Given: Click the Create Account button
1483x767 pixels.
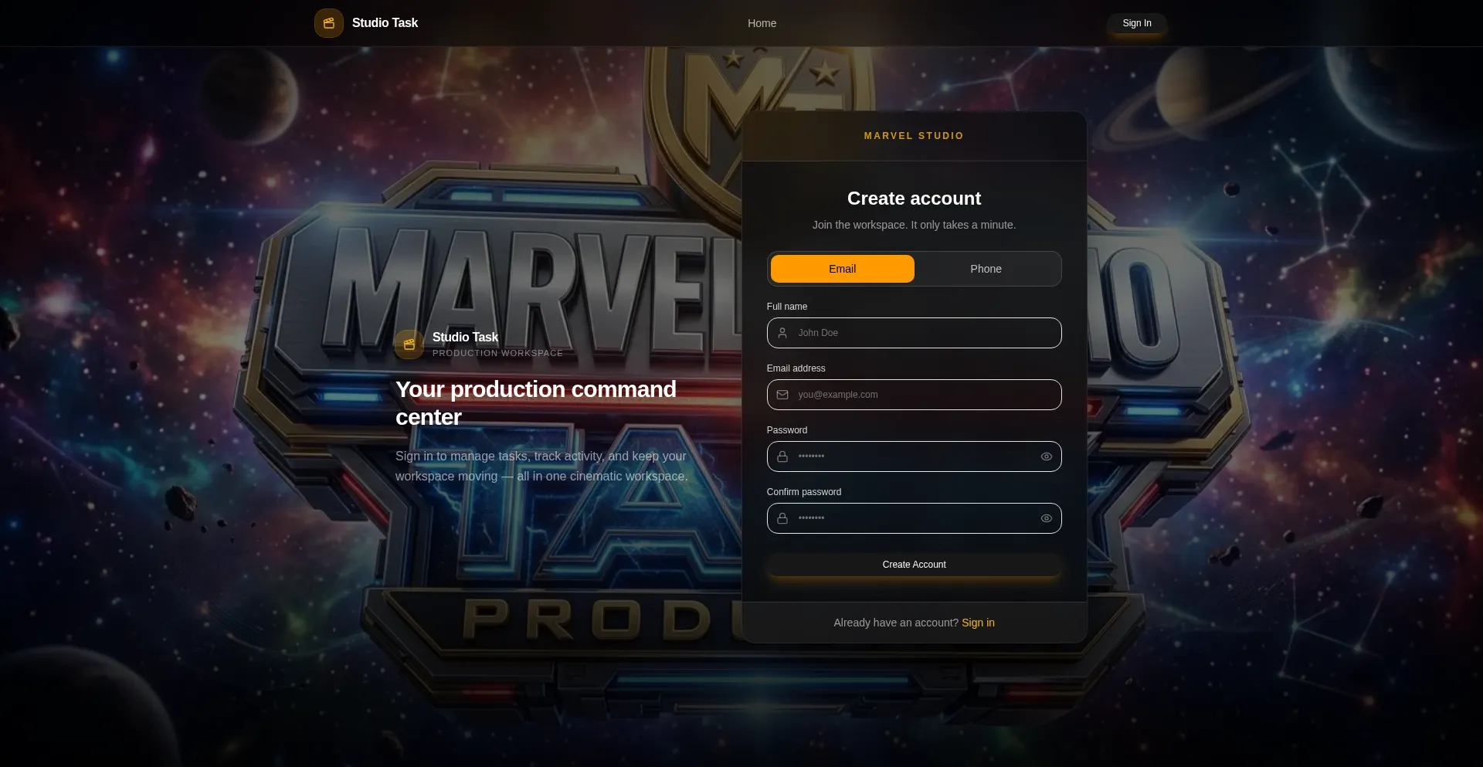Looking at the screenshot, I should click(915, 565).
